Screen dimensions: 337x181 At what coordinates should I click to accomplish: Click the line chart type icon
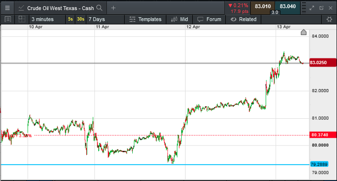click(21, 8)
